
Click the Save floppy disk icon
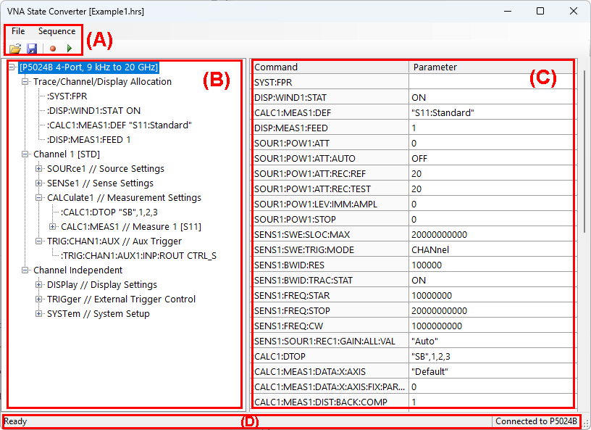click(x=32, y=49)
